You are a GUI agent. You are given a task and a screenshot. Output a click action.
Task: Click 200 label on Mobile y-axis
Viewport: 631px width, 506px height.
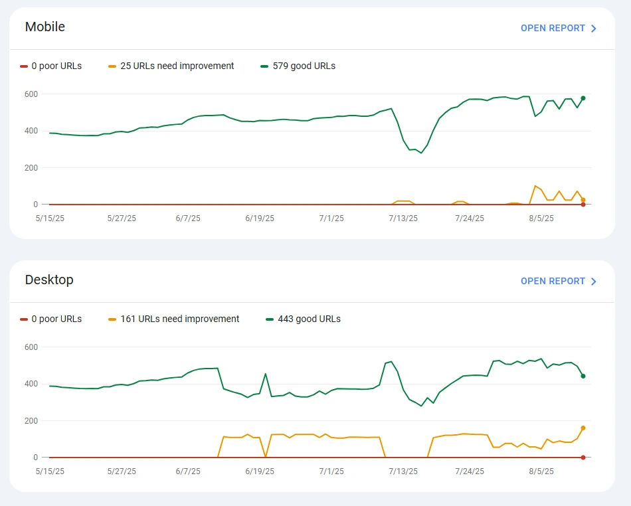(31, 168)
